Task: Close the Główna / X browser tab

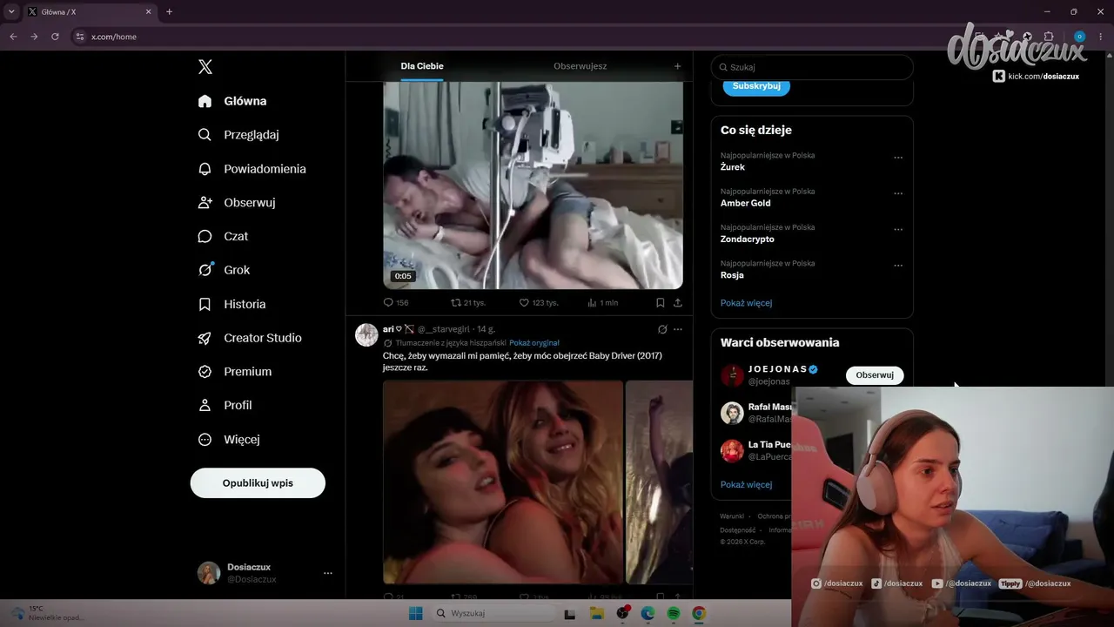Action: point(148,12)
